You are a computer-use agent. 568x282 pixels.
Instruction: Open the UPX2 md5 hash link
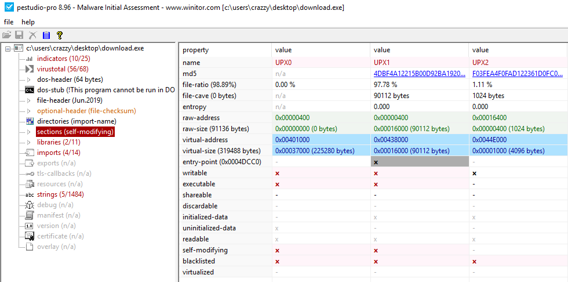click(518, 74)
